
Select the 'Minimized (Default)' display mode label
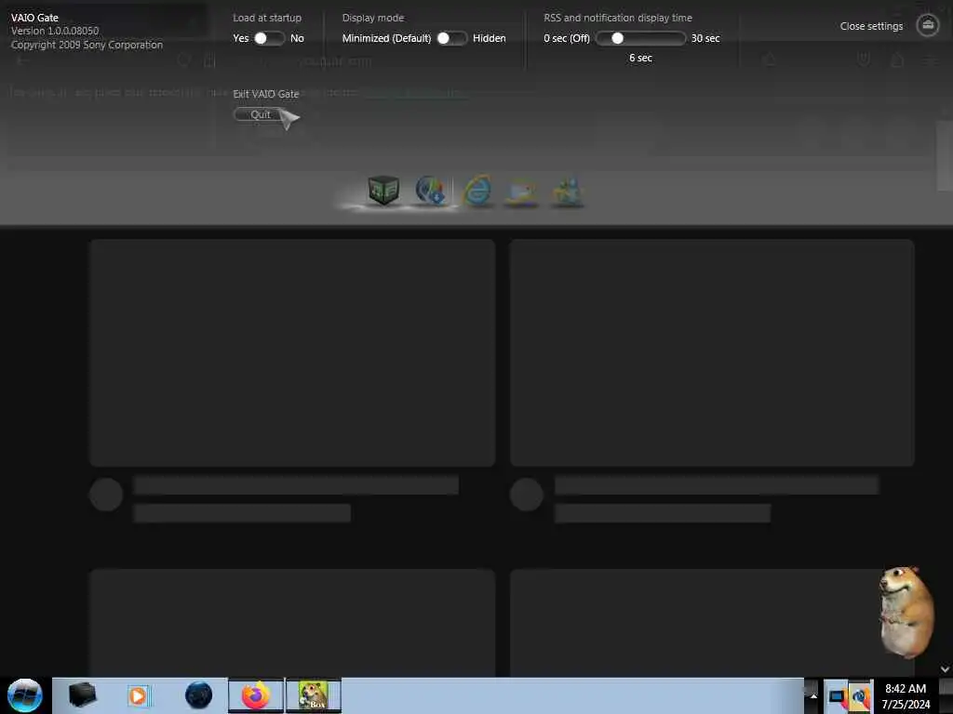point(386,38)
